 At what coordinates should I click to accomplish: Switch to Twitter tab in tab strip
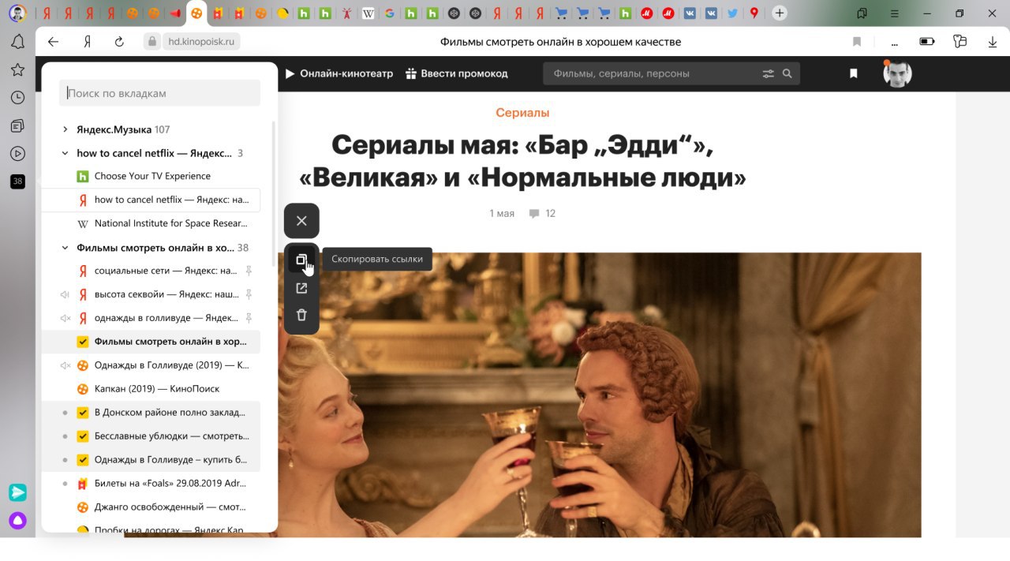click(732, 13)
